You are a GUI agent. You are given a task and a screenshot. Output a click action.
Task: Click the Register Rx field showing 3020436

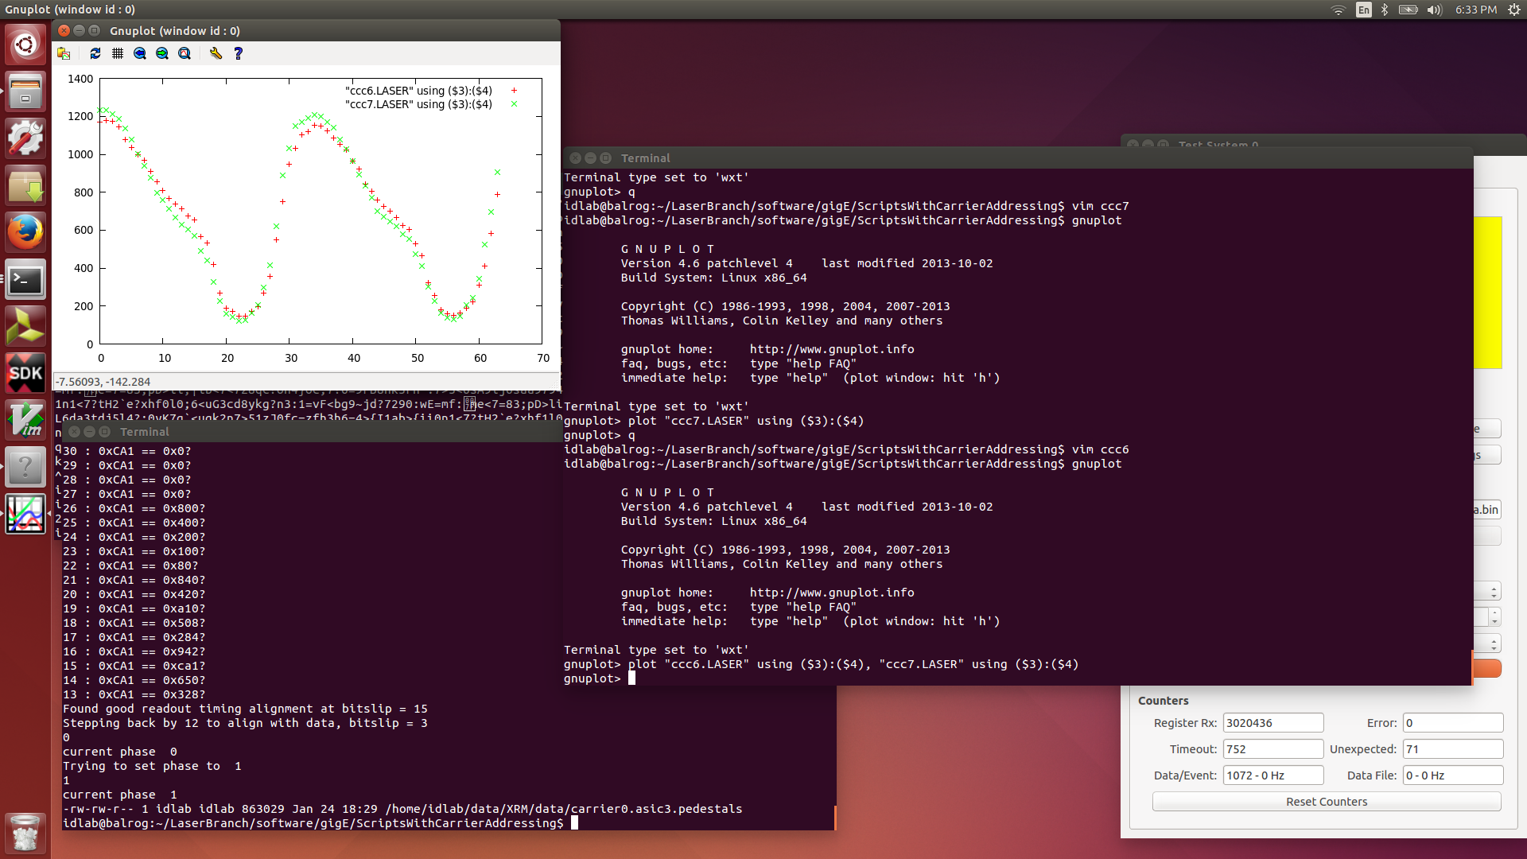coord(1273,723)
